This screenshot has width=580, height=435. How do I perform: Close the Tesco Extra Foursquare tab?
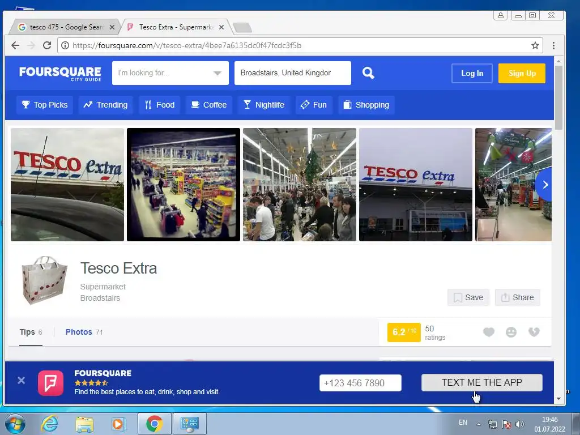tap(221, 27)
